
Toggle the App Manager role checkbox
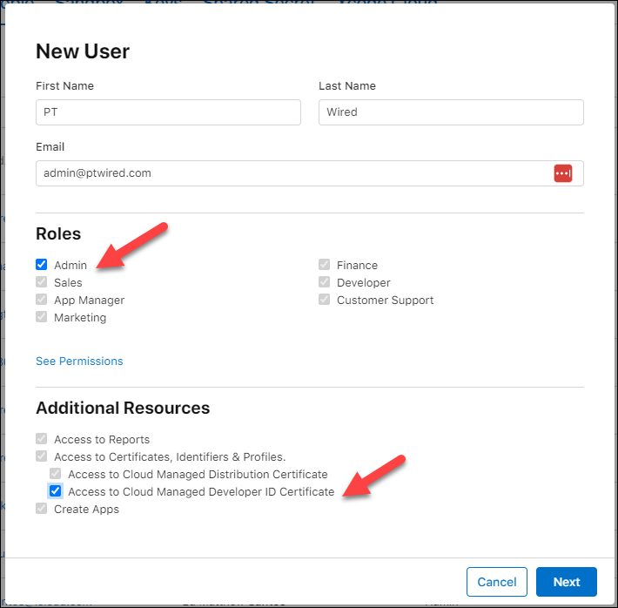pyautogui.click(x=42, y=299)
